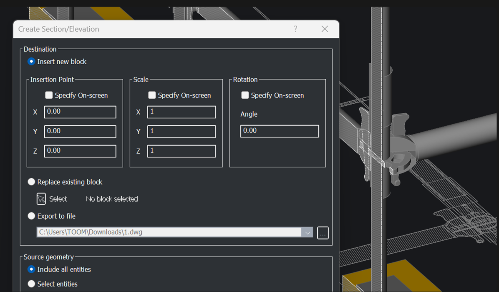Edit the X insertion point value
Image resolution: width=499 pixels, height=292 pixels.
point(80,112)
